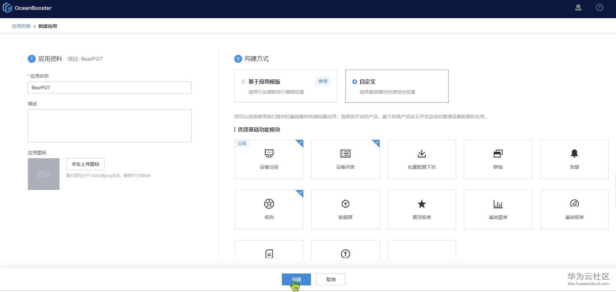The height and width of the screenshot is (292, 616).
Task: Focus the 应用名称 input field
Action: click(110, 88)
